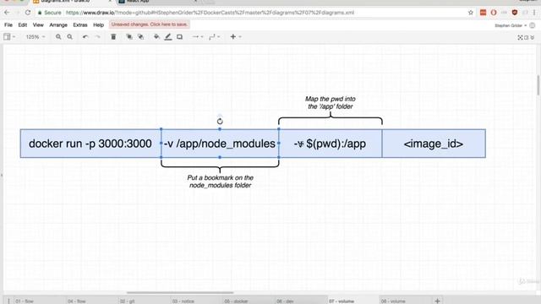Click 'Put a bookmark on the node_modules folder' label
The image size is (541, 304).
click(x=220, y=182)
